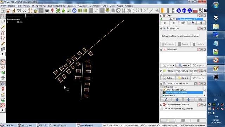Select the building drawing tool in left toolbar
This screenshot has width=225, height=127.
pyautogui.click(x=3, y=49)
